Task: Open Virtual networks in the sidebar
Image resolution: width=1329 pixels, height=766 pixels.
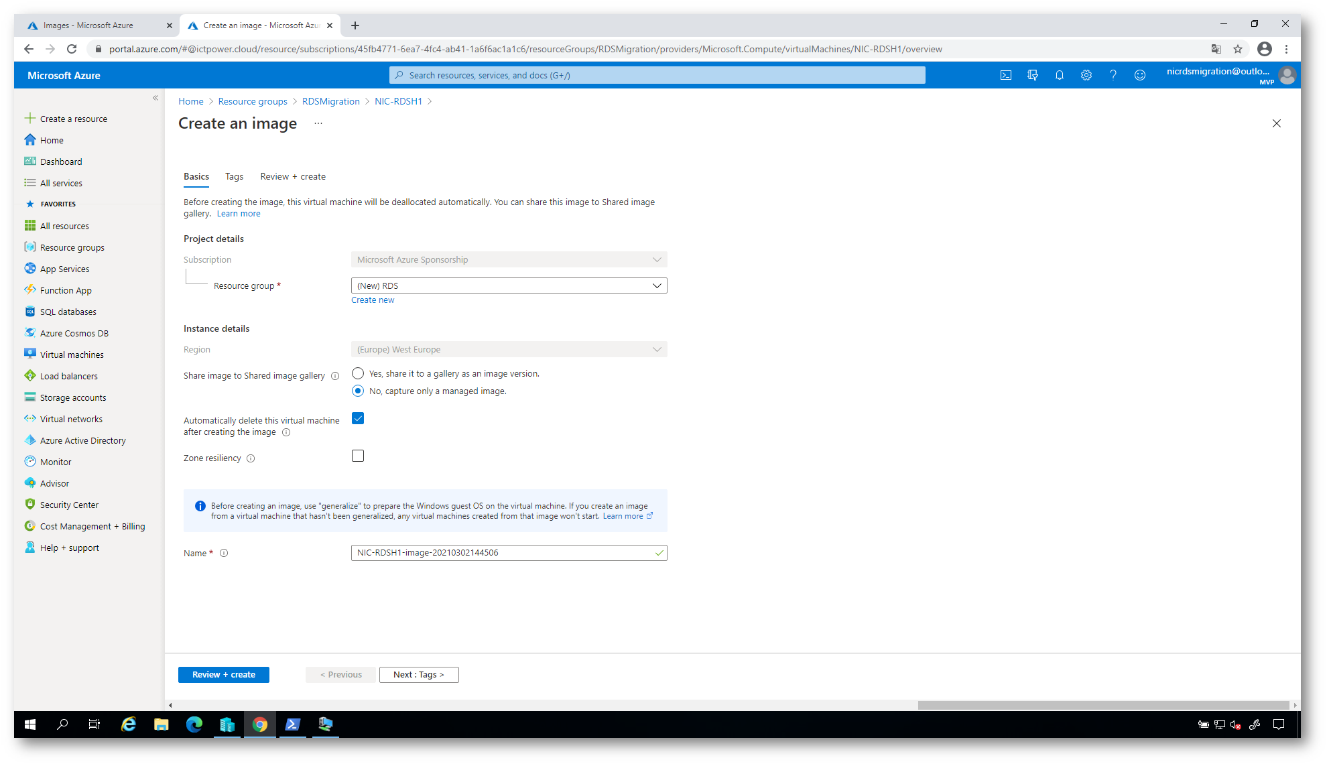Action: coord(71,419)
